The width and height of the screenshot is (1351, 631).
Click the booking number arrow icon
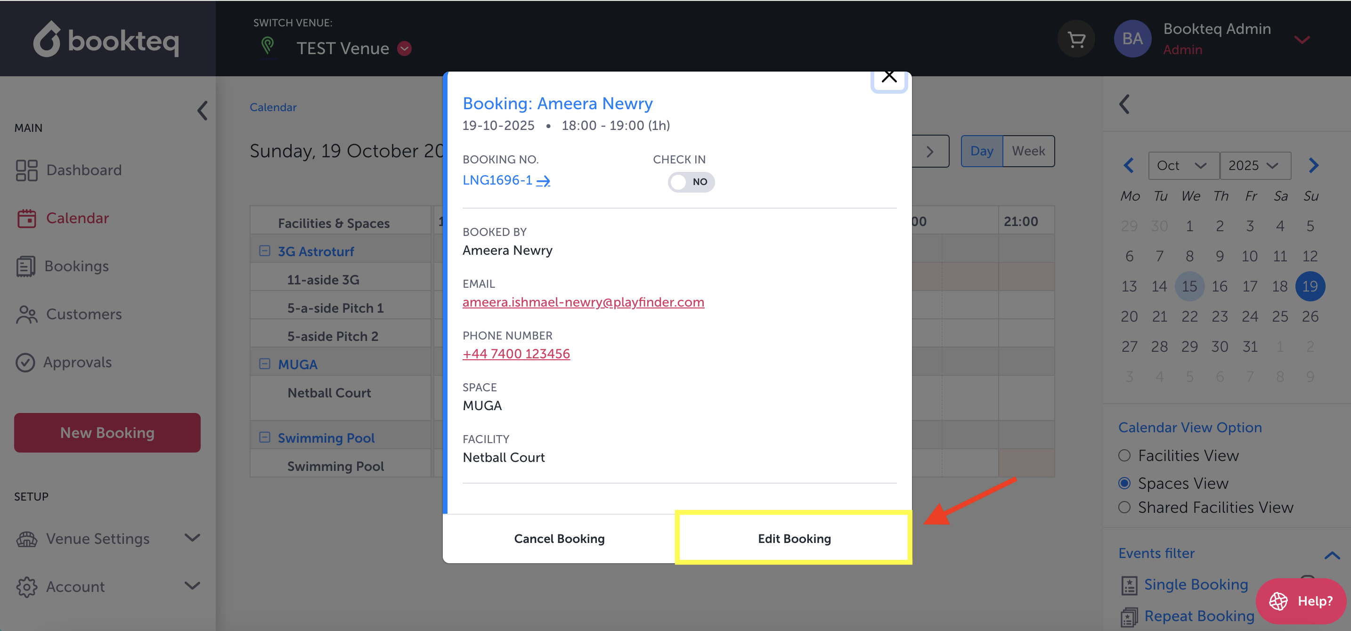pos(543,181)
